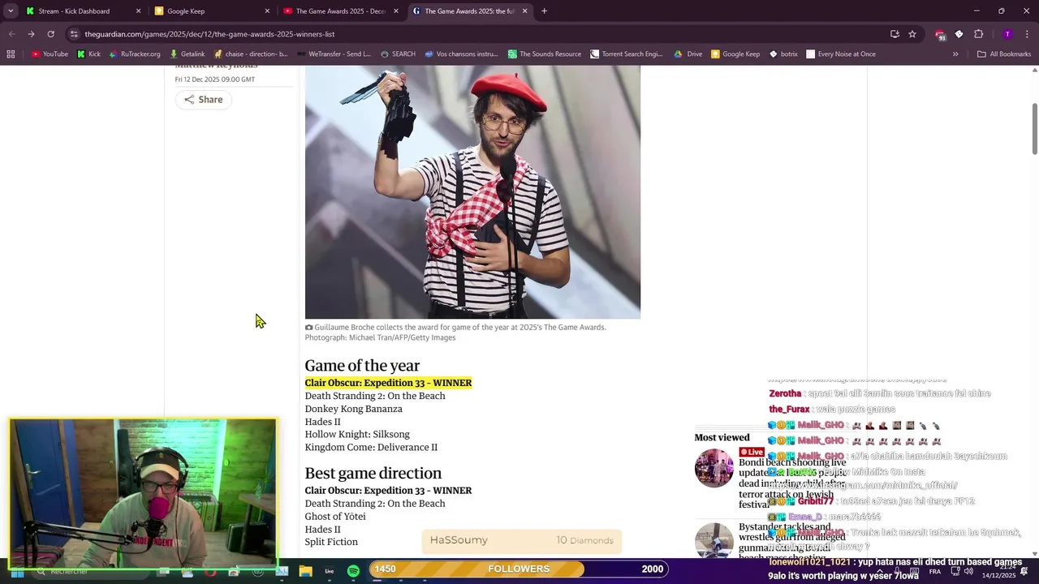Screen dimensions: 1039x584
Task: Open the RuTracker.org bookmark
Action: point(134,54)
